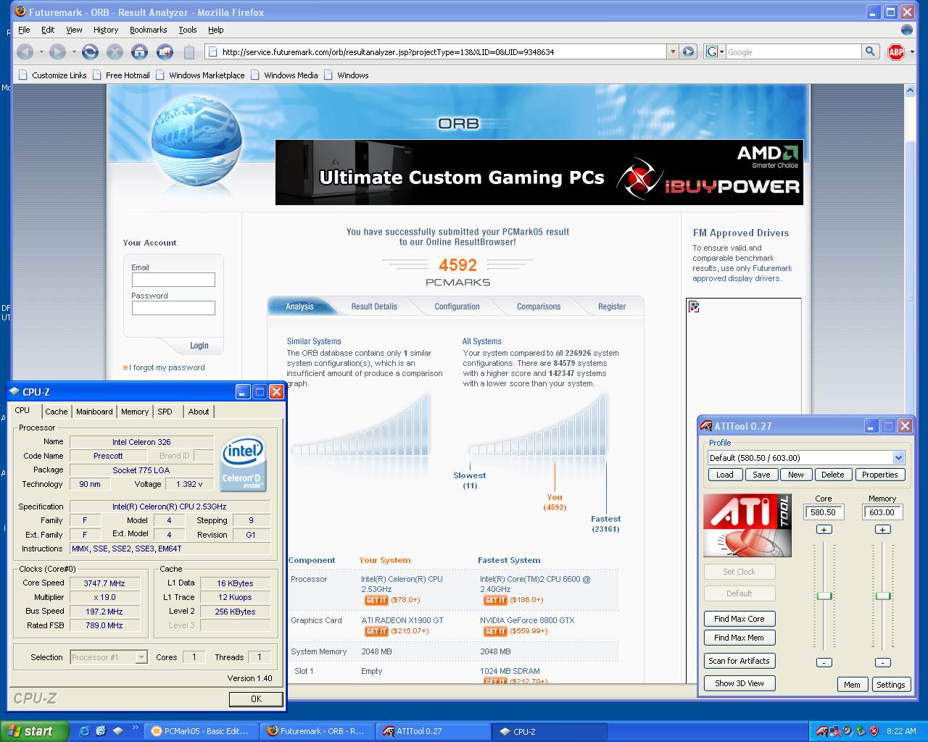Click the Core clock slider handle
The width and height of the screenshot is (928, 742).
pyautogui.click(x=824, y=596)
